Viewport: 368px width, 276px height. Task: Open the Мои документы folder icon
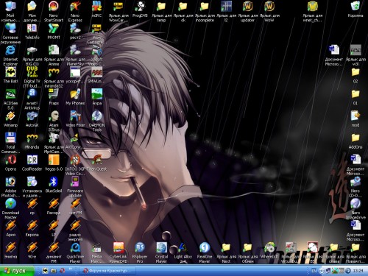click(32, 7)
